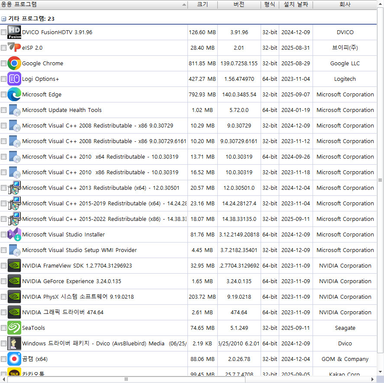Click the version 5.1.249 cell
Screen dimensions: 384x383
coord(239,328)
